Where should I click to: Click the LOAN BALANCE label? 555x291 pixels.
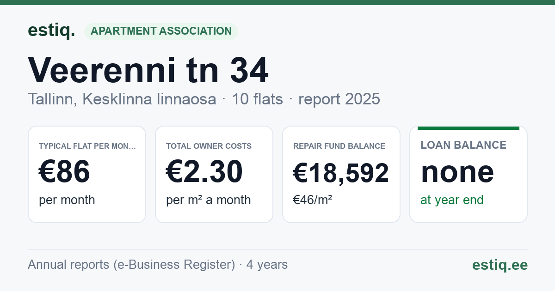pos(463,145)
